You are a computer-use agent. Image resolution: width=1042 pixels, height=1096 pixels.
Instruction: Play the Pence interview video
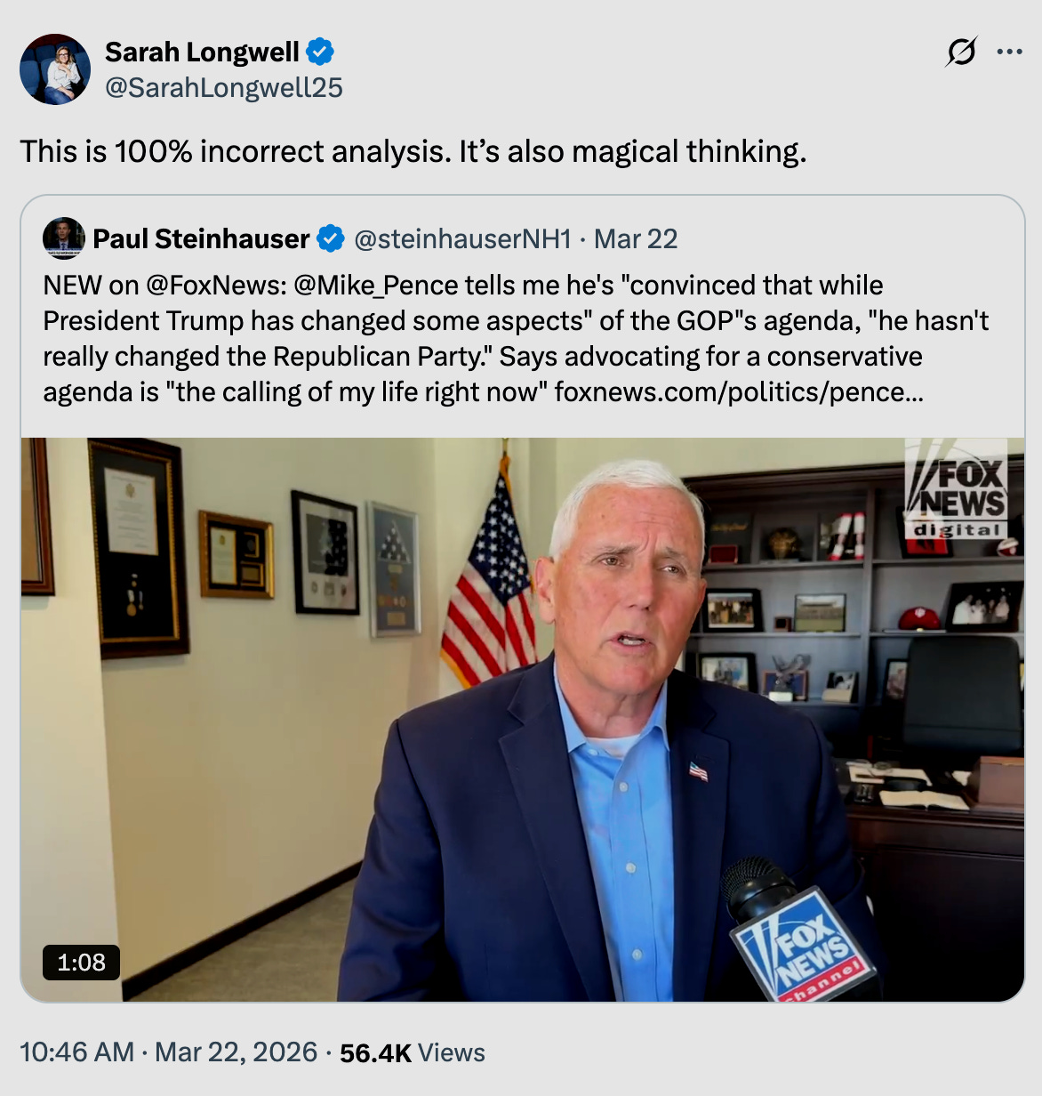(523, 719)
